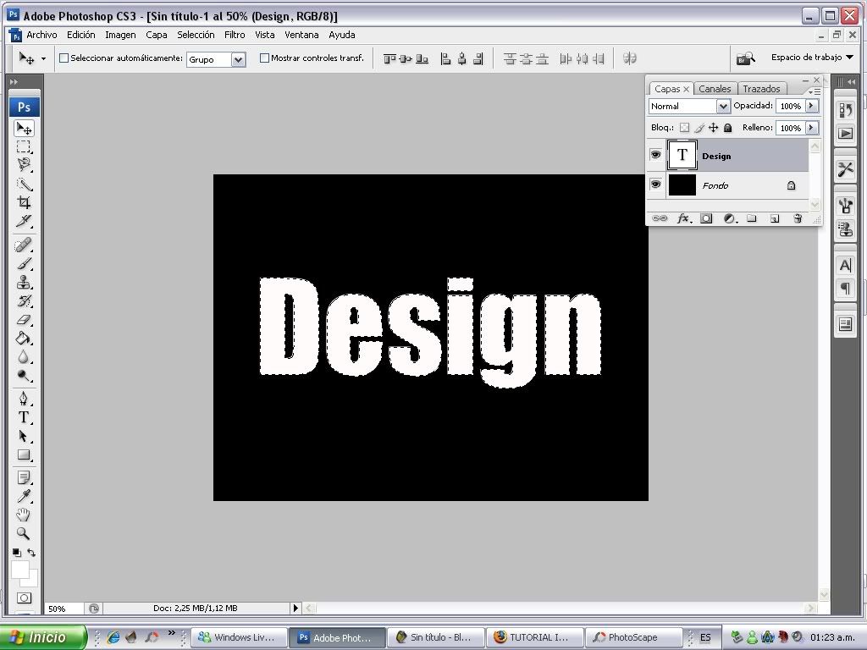
Task: Select the Horizontal Type tool
Action: 23,417
